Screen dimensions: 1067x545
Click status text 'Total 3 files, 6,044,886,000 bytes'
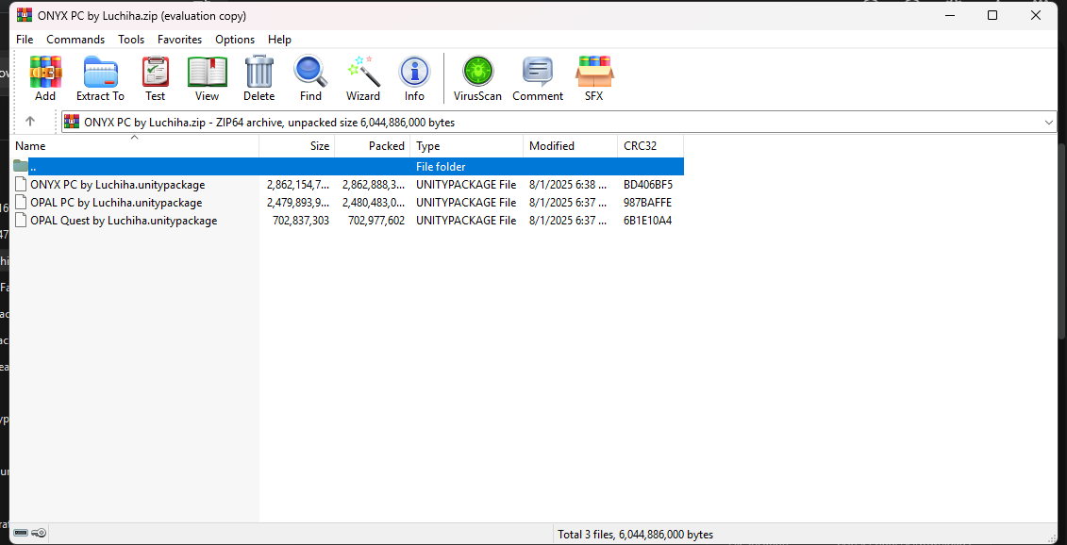pos(635,535)
